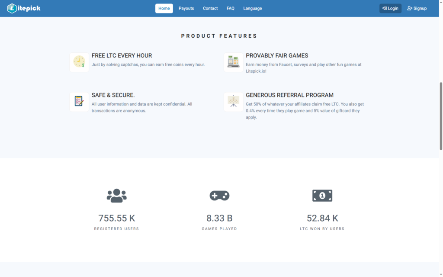Click the "FREE LTC EVERY HOUR" heading
This screenshot has width=443, height=277.
tap(122, 56)
